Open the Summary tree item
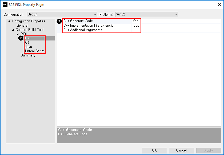 28,55
